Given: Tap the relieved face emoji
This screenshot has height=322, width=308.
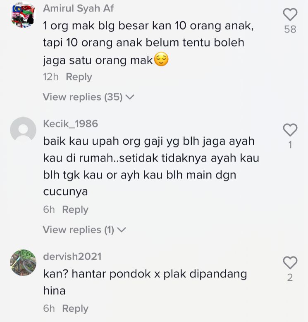Looking at the screenshot, I should 161,59.
